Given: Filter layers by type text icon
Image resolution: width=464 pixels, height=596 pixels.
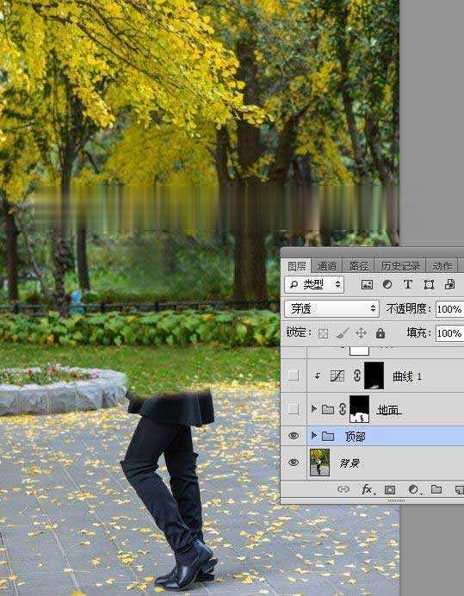Looking at the screenshot, I should point(408,284).
